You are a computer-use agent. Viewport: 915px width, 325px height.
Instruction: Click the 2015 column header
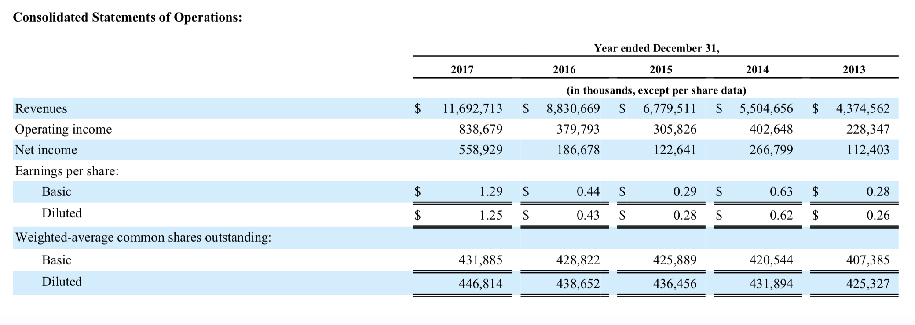661,69
